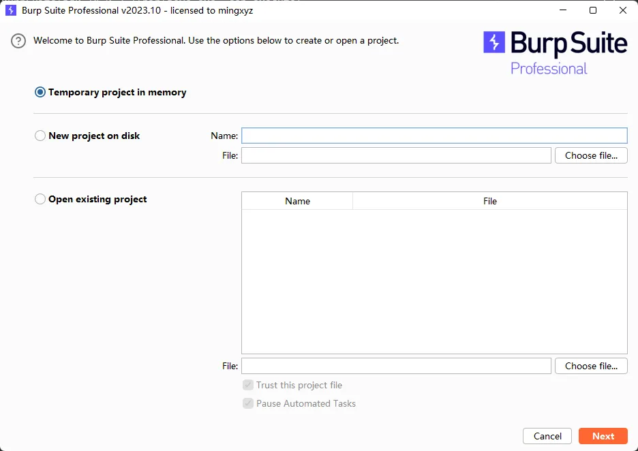This screenshot has height=451, width=638.
Task: Choose file for existing project
Action: 591,366
